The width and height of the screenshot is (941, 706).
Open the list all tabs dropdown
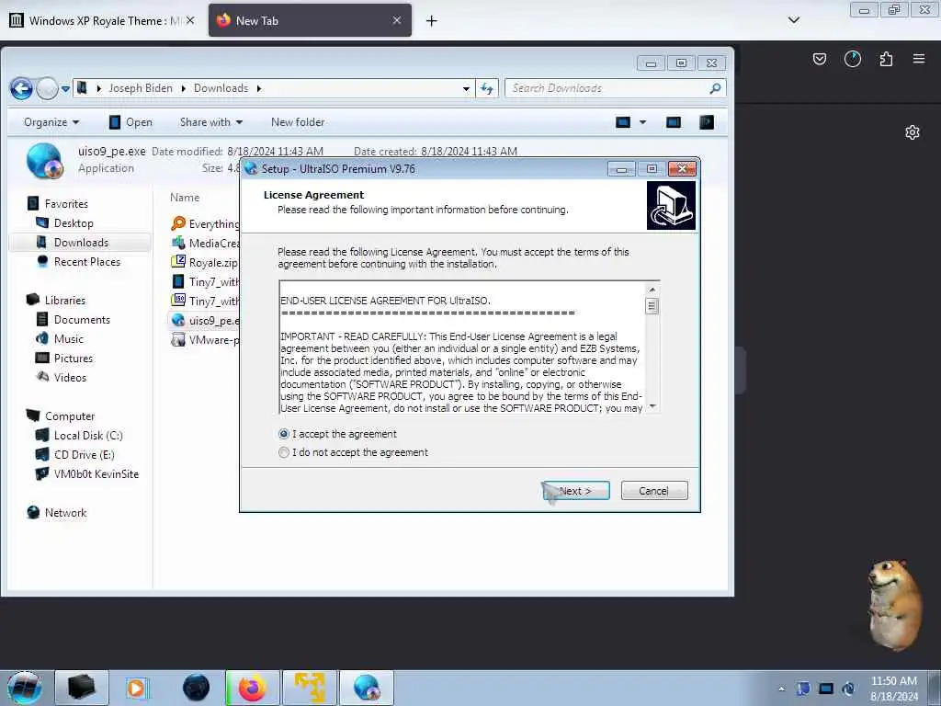[793, 20]
